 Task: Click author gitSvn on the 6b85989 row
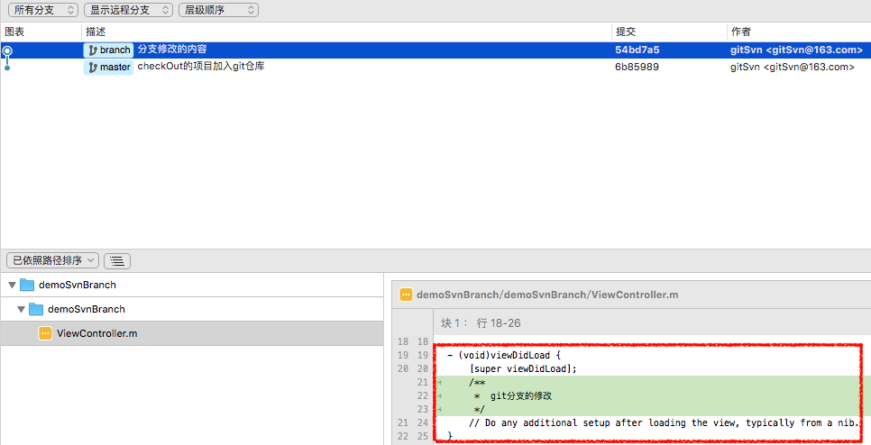pos(793,68)
